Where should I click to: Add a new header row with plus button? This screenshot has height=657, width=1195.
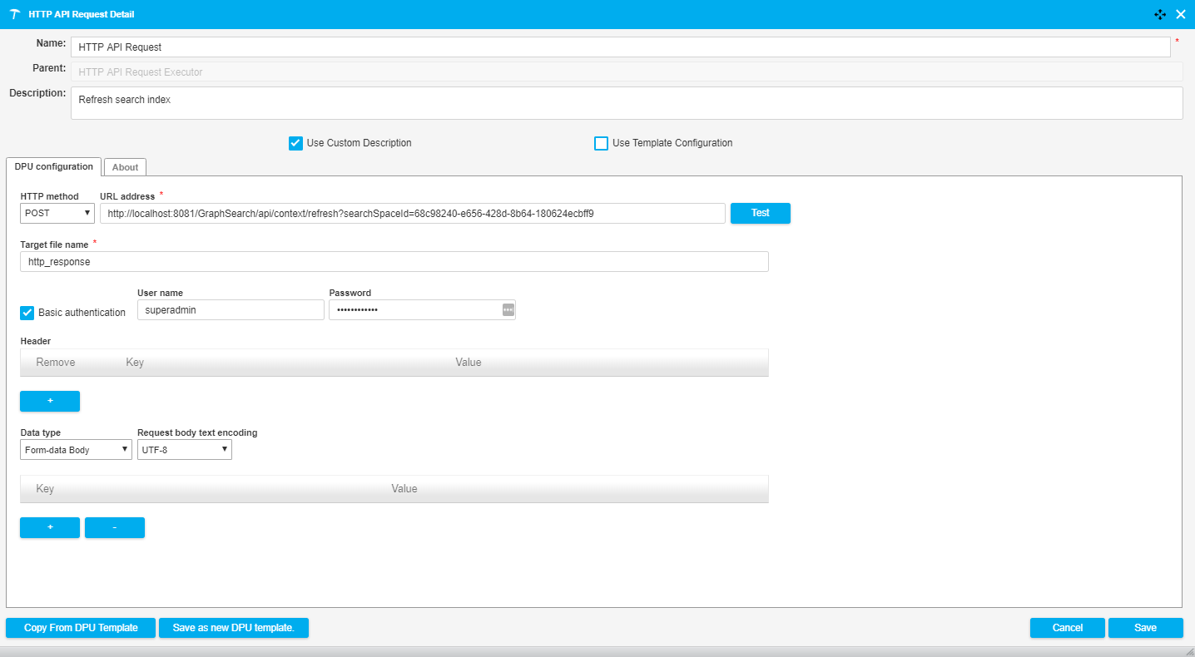coord(50,401)
